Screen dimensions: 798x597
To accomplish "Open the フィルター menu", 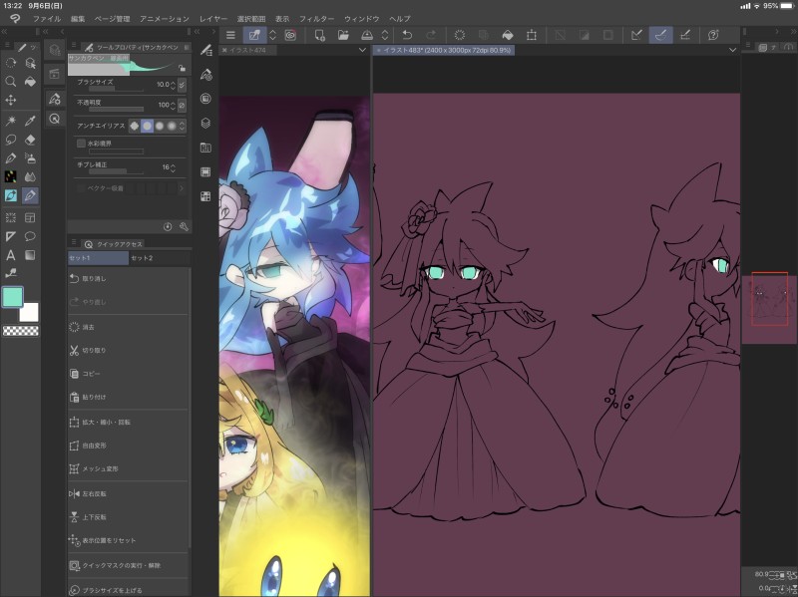I will [317, 19].
